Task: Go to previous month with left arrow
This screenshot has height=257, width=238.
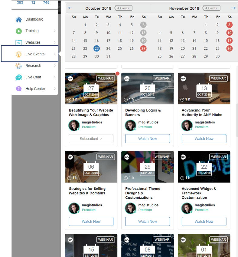Action: coord(70,8)
